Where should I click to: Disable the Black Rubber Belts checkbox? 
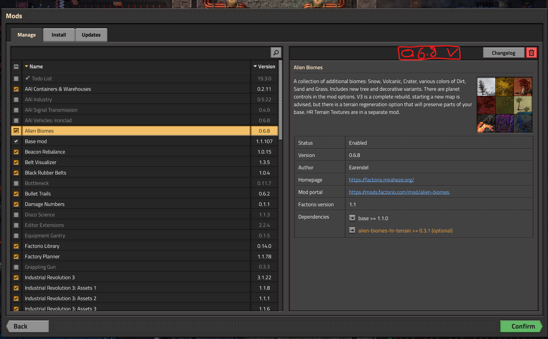click(x=16, y=173)
